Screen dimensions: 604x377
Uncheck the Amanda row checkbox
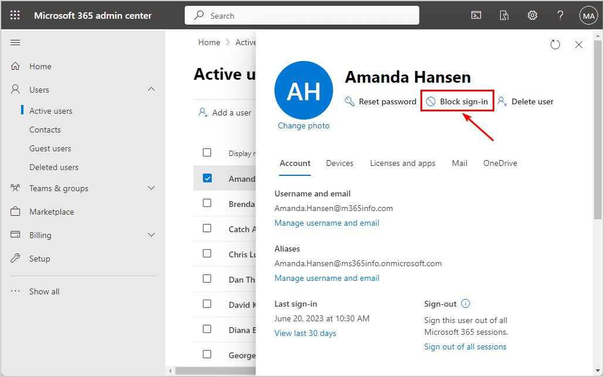point(207,178)
